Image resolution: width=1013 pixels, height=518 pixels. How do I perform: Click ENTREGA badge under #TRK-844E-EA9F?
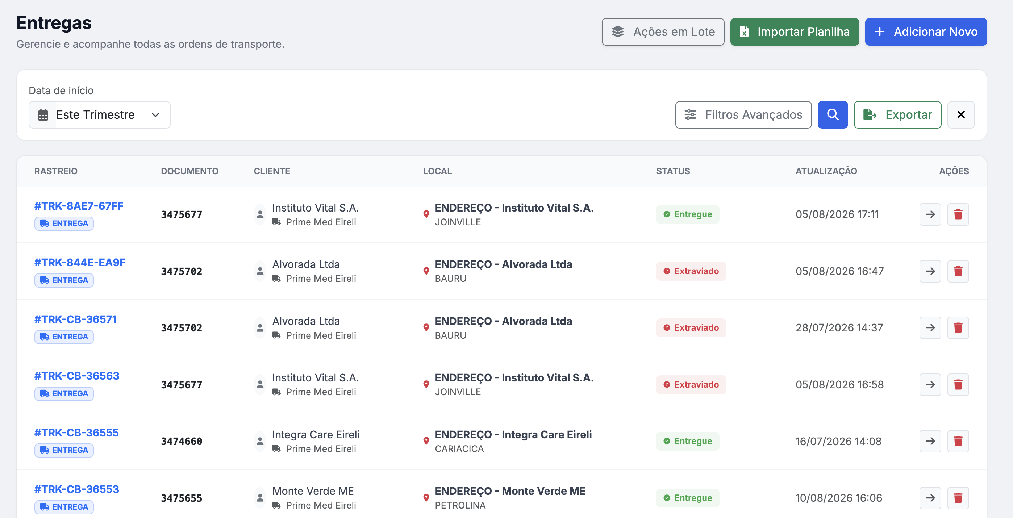click(x=64, y=280)
